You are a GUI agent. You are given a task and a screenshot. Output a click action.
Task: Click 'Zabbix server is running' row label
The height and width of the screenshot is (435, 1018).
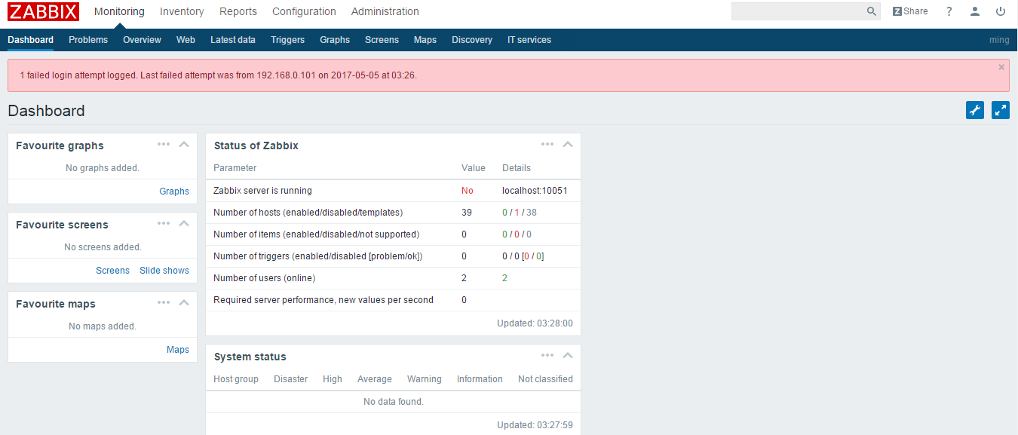262,191
